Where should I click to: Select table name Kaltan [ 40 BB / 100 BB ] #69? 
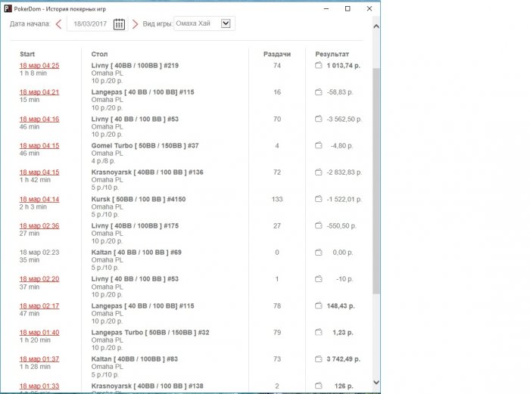coord(136,252)
